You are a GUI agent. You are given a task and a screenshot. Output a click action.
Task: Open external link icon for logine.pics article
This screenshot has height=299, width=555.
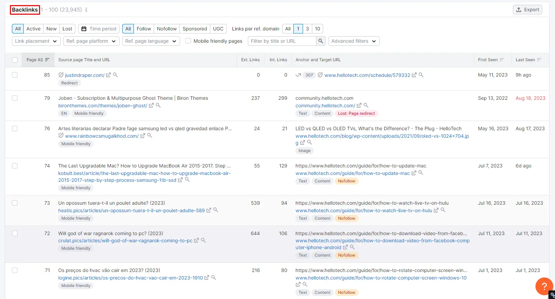(x=206, y=278)
